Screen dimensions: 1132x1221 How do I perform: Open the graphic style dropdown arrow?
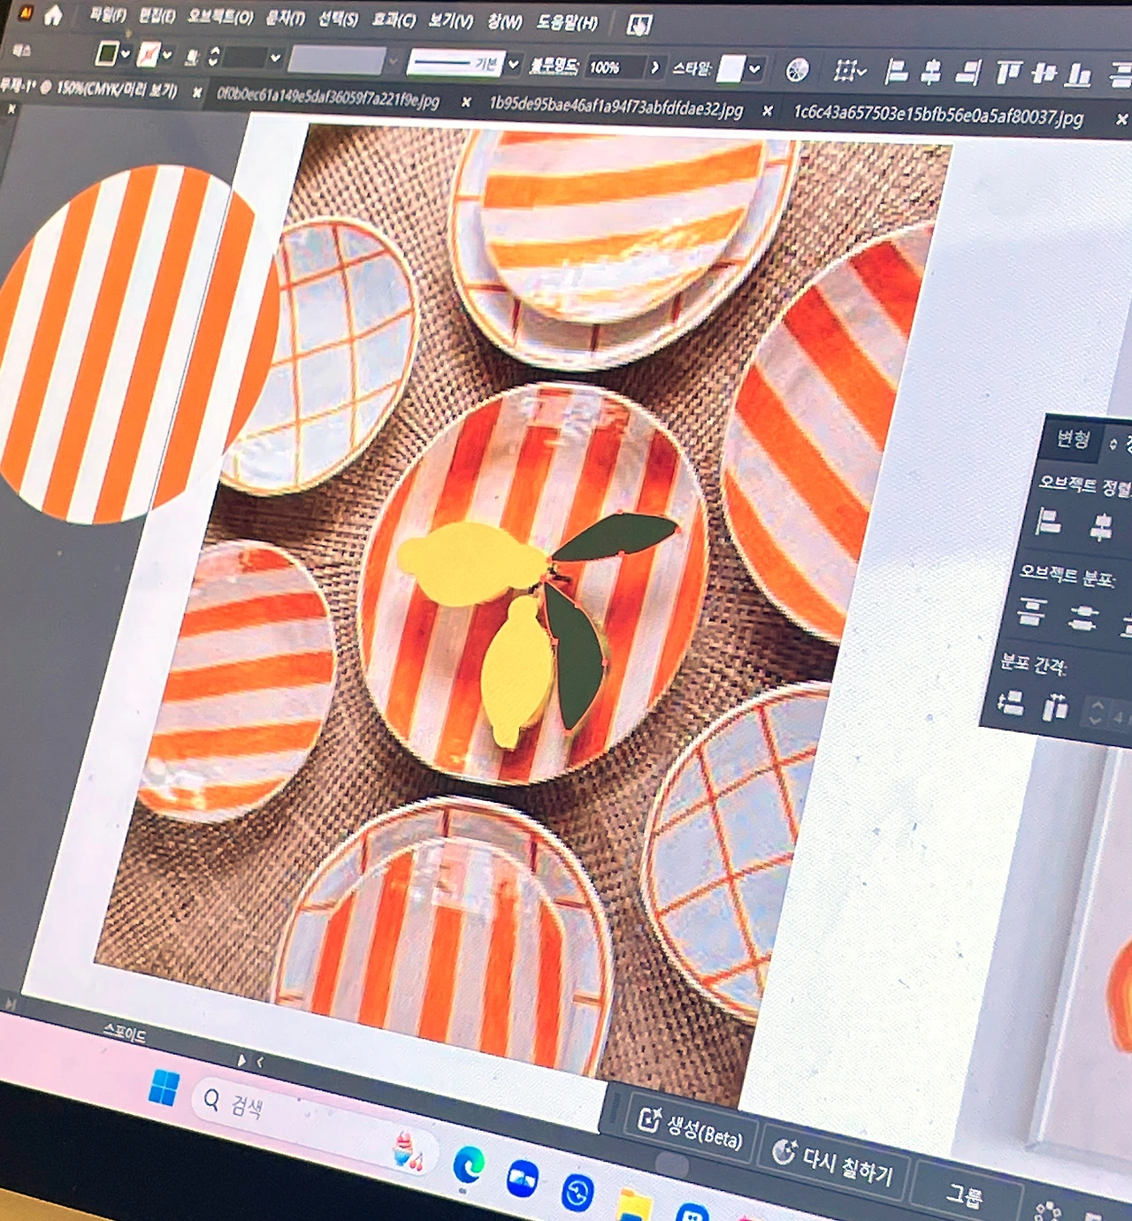(754, 69)
